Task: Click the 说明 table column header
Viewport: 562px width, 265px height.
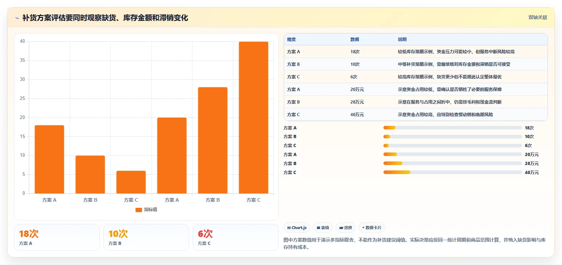Action: pyautogui.click(x=402, y=40)
